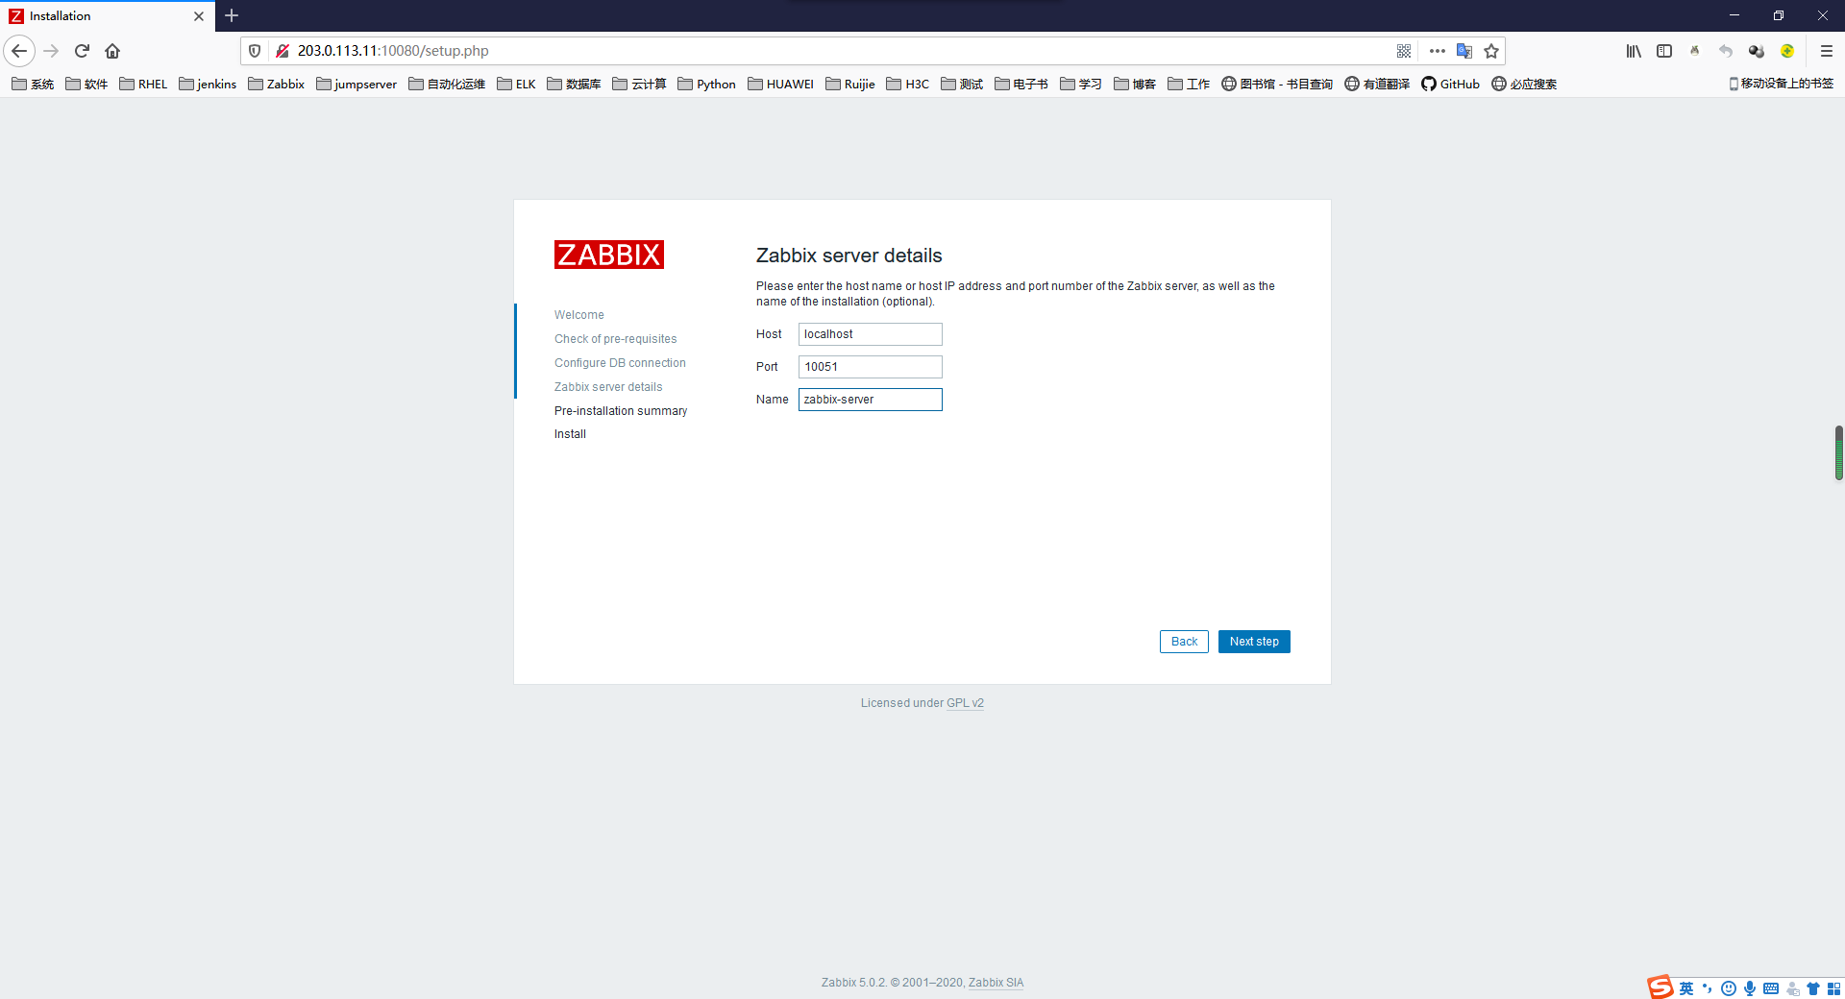Open 移动设备上的书签 folder
Image resolution: width=1845 pixels, height=999 pixels.
tap(1781, 84)
